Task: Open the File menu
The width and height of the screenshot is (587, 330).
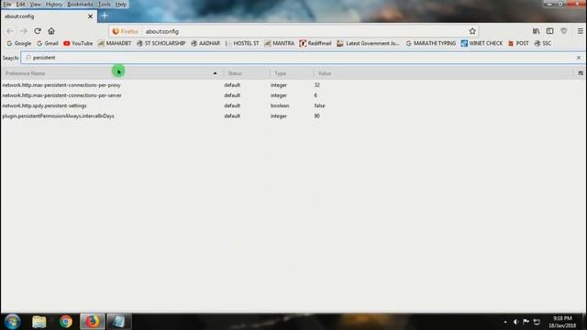Action: (7, 4)
